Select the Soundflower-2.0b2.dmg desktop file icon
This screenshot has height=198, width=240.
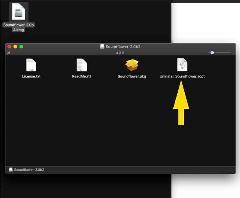tap(18, 12)
